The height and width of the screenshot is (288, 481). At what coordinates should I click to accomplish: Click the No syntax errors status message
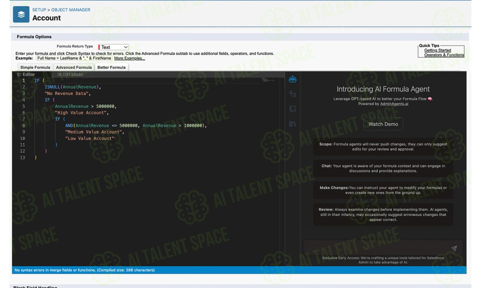pos(85,270)
